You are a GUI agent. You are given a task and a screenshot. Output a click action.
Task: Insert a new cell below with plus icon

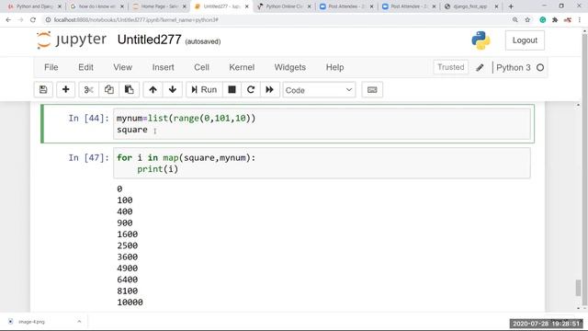point(65,90)
